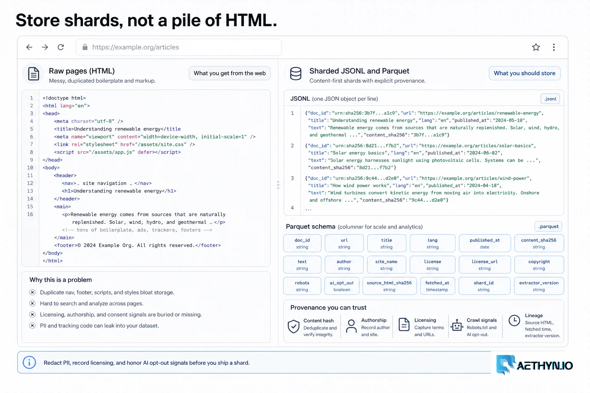Viewport: 590px width, 393px height.
Task: Click the Authorship person icon
Action: coord(351,326)
